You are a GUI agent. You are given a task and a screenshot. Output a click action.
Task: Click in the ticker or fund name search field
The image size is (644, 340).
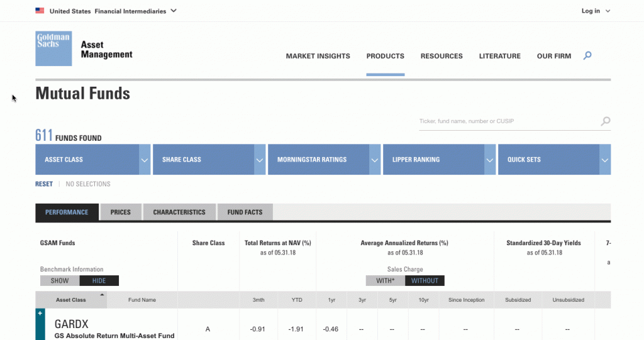(x=509, y=121)
